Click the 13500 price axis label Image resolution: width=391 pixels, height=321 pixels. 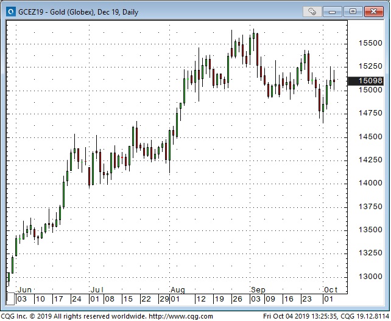(x=370, y=230)
